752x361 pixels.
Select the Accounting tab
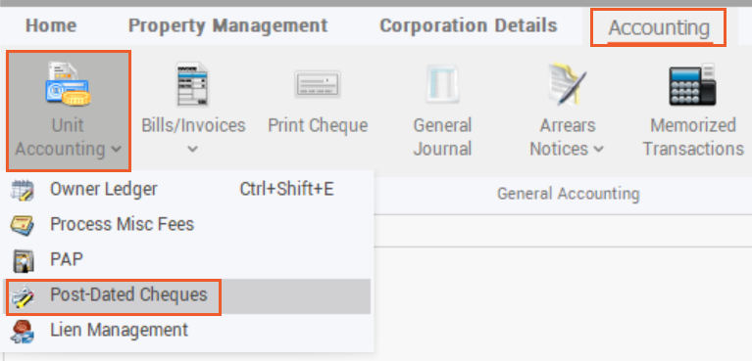(x=659, y=27)
